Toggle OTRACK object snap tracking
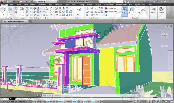This screenshot has height=103, width=174. point(75,101)
